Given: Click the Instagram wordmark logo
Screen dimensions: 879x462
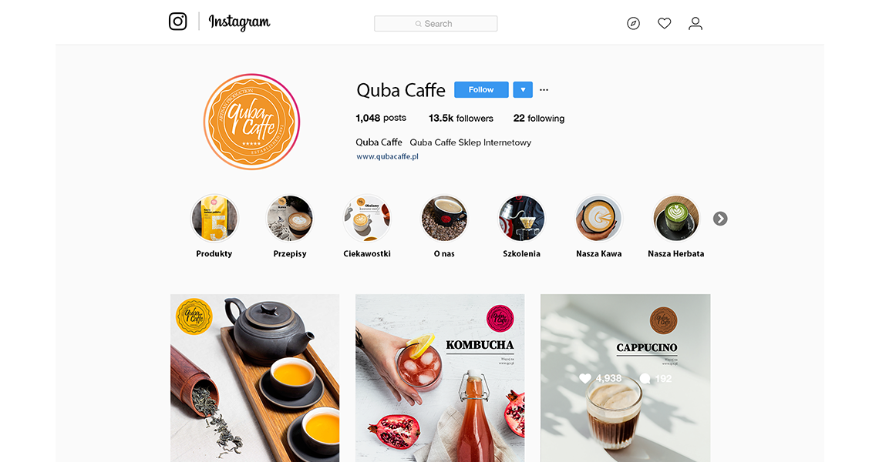Looking at the screenshot, I should (239, 22).
